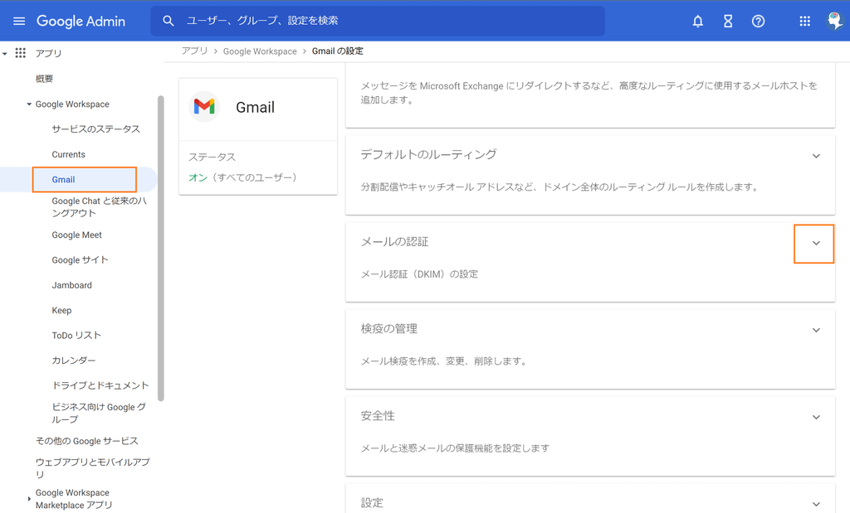Click the Google Admin logo
850x513 pixels.
[81, 21]
